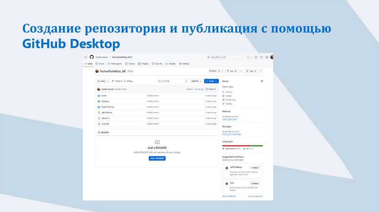
Task: Configure the .NET workflow
Action: click(255, 184)
